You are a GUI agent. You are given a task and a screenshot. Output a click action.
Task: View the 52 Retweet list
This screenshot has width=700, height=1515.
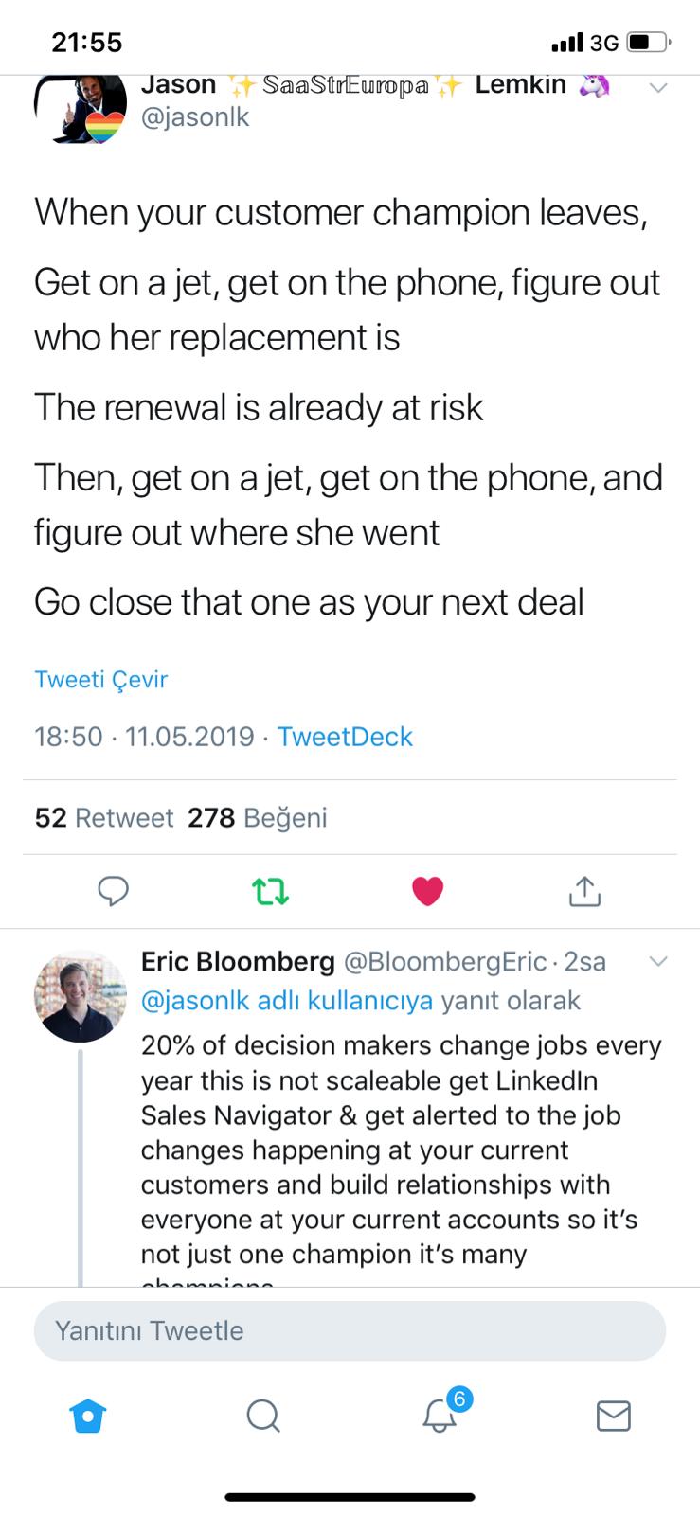click(104, 817)
